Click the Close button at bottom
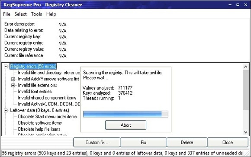Image resolution: width=251 pixels, height=157 pixels. tap(228, 142)
